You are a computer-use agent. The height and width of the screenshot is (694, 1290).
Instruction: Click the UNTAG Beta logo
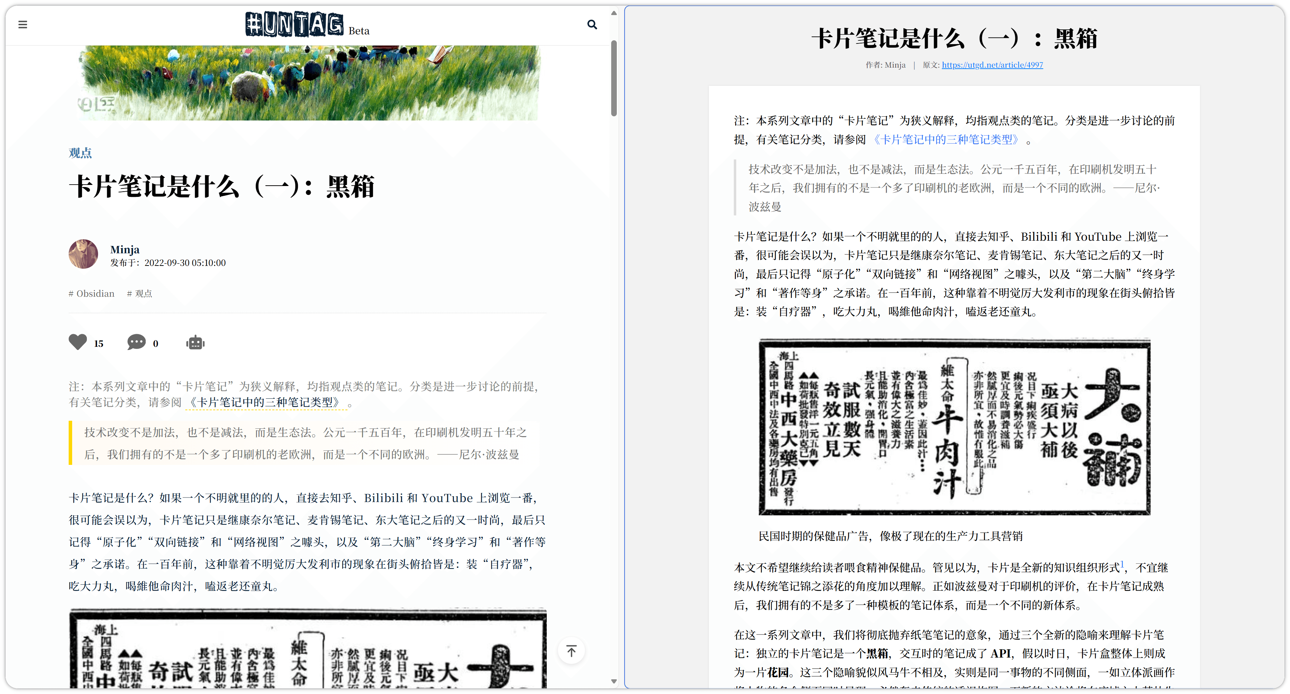[308, 24]
